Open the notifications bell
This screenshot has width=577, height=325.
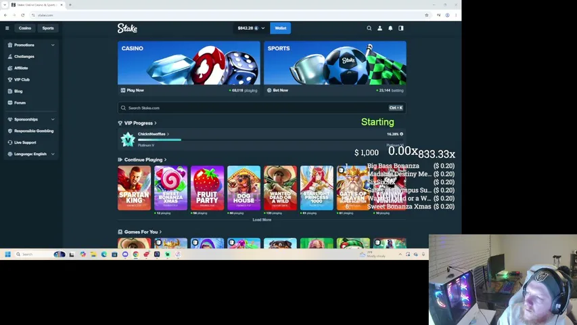(x=390, y=28)
